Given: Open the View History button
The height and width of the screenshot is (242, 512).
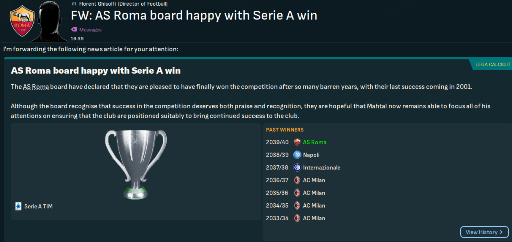Looking at the screenshot, I should (x=481, y=232).
